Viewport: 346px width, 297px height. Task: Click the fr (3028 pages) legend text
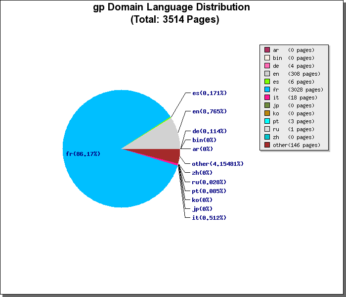click(x=298, y=90)
